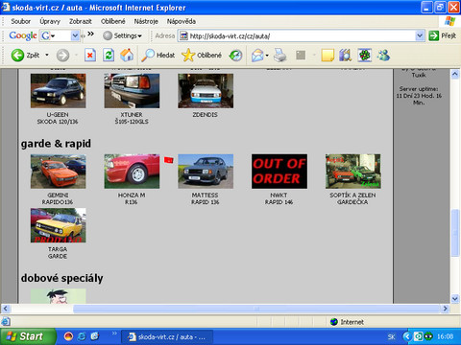The width and height of the screenshot is (461, 345).
Task: Open XTUNER Š105-120GLS car thumbnail
Action: tap(132, 91)
